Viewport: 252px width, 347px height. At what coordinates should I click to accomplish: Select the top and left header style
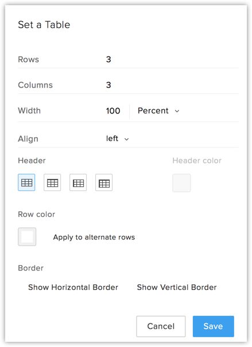104,182
